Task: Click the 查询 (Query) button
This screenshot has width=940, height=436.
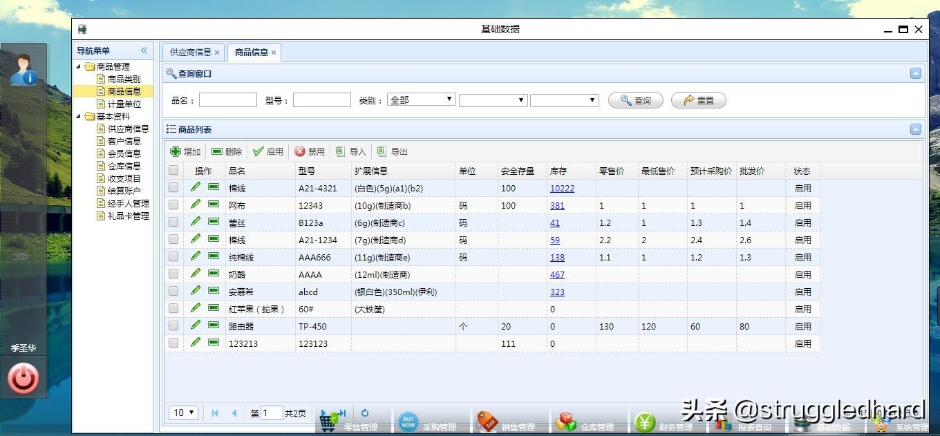Action: click(x=634, y=99)
